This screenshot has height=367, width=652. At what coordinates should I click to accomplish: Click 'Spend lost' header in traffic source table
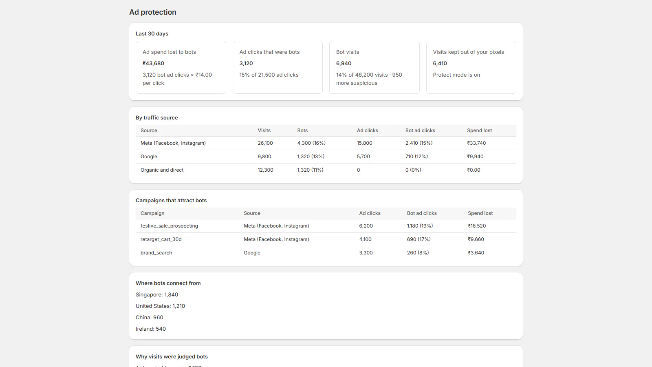tap(480, 130)
